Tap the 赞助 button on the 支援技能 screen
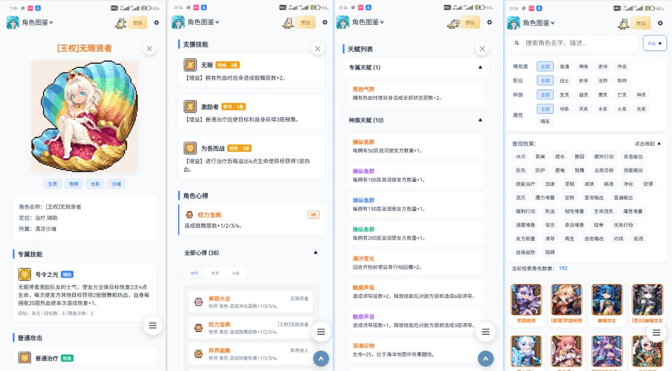 (x=305, y=22)
